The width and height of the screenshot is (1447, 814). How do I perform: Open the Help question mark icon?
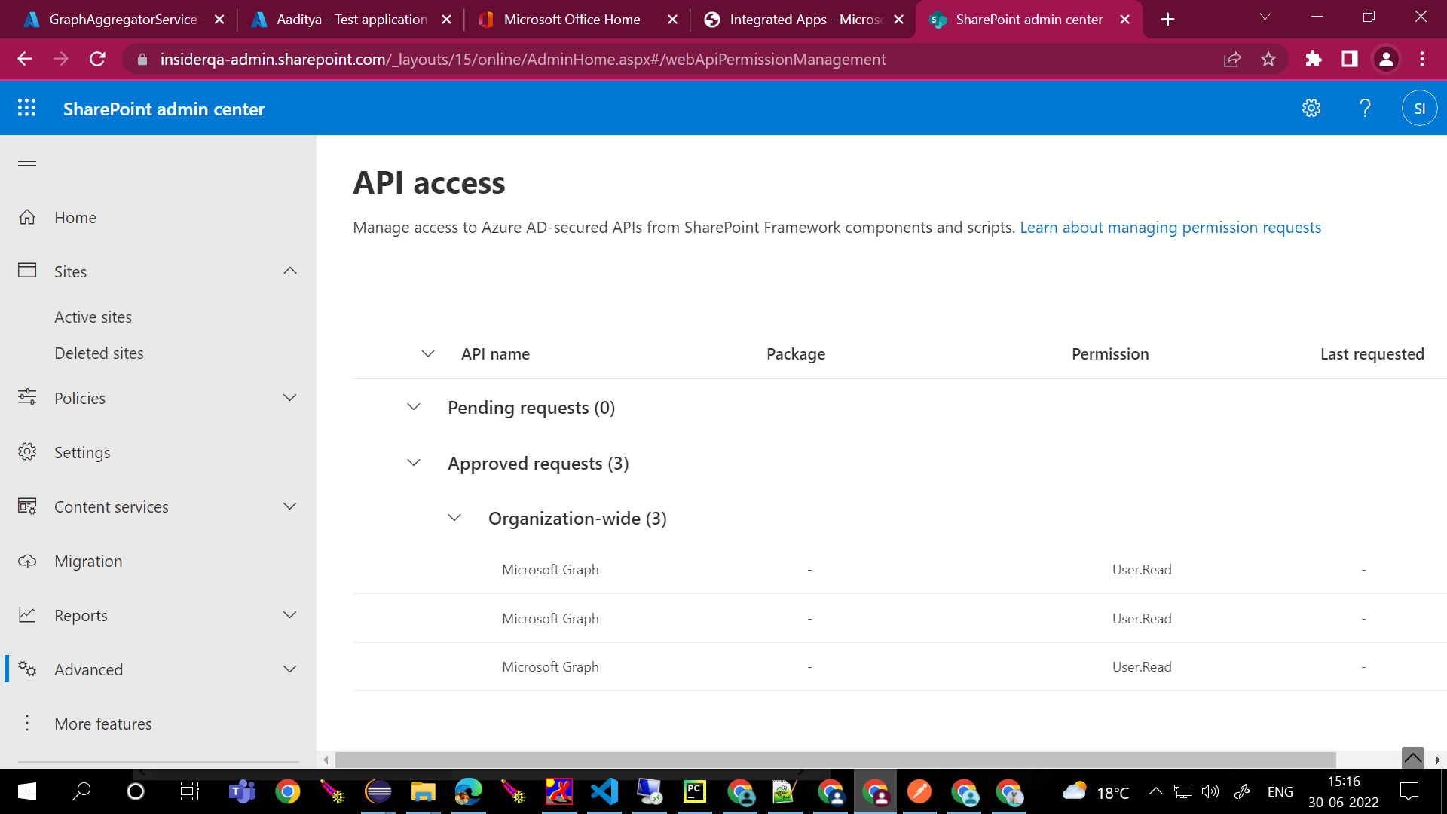[x=1365, y=108]
